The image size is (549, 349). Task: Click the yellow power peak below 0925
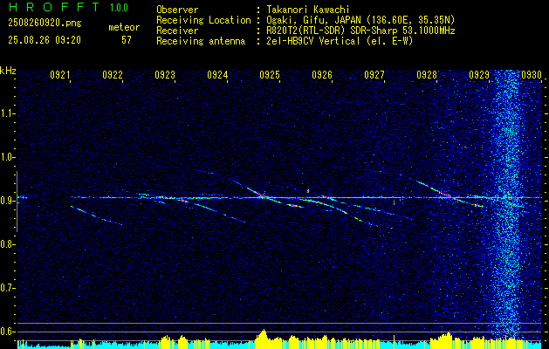[x=264, y=337]
